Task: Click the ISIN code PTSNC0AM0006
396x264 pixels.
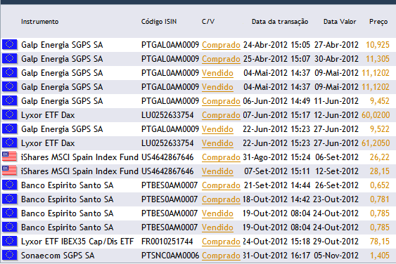Action: pos(170,256)
